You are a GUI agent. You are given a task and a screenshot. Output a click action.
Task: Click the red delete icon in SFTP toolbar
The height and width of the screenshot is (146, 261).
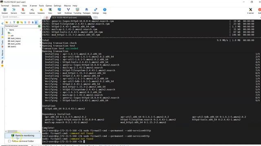tap(29, 22)
